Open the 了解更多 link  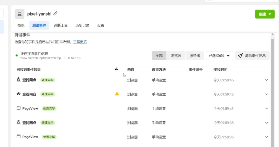pyautogui.click(x=80, y=42)
